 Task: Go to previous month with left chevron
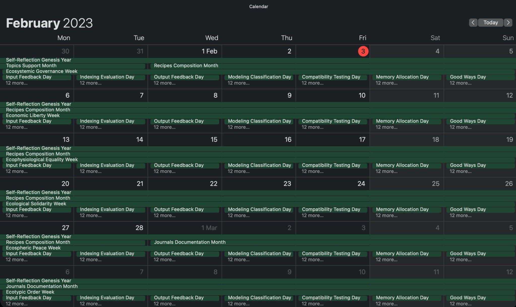[x=473, y=22]
